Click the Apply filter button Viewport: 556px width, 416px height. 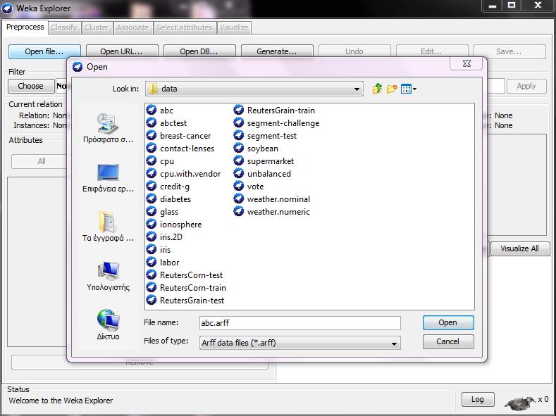coord(526,87)
